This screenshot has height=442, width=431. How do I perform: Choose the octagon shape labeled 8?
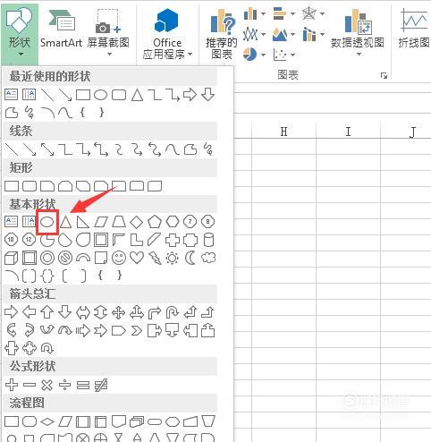[208, 222]
